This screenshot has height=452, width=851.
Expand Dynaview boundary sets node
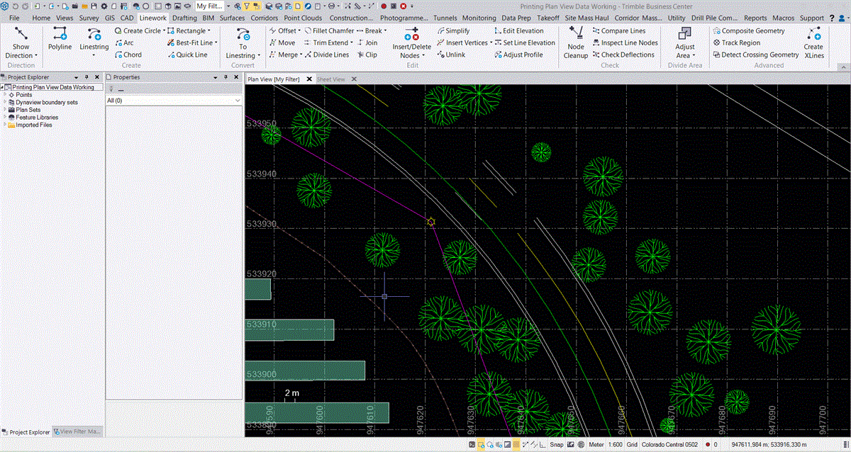(x=5, y=102)
